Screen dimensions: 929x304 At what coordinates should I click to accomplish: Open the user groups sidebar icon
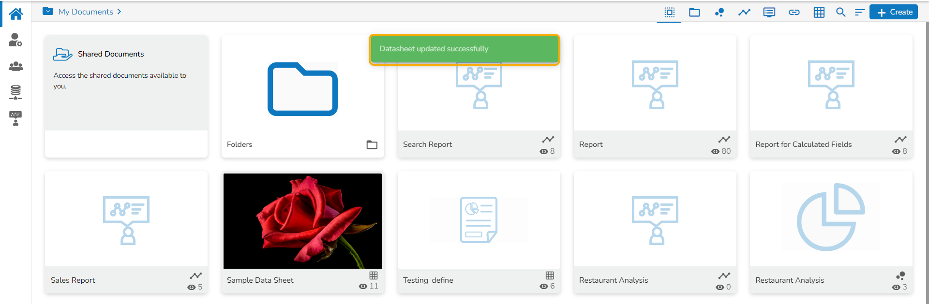tap(15, 66)
